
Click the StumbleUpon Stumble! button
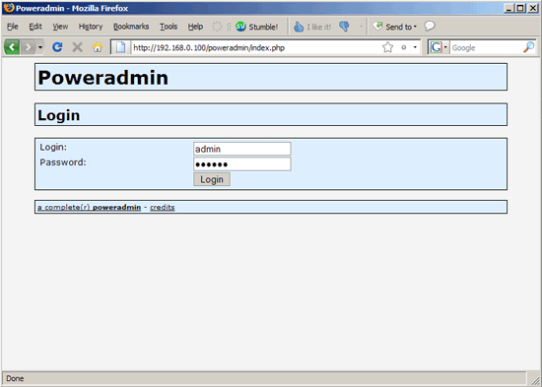(x=257, y=27)
